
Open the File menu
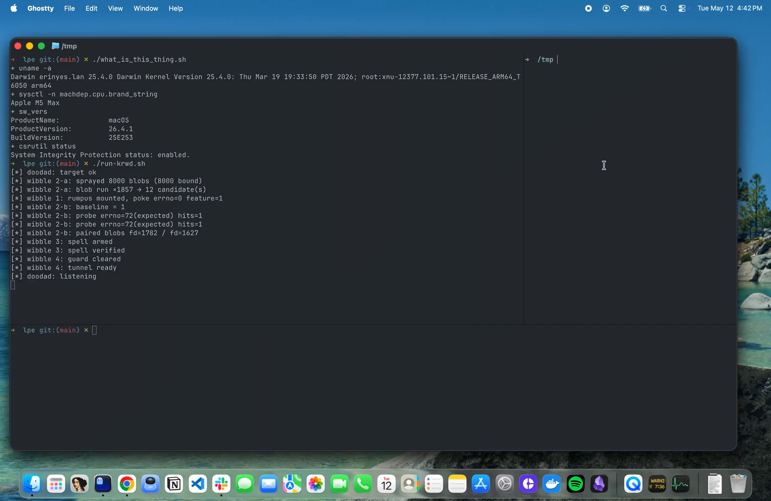[69, 8]
